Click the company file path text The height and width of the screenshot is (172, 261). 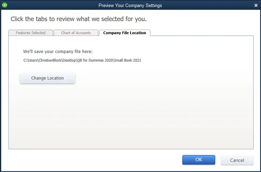(x=82, y=60)
